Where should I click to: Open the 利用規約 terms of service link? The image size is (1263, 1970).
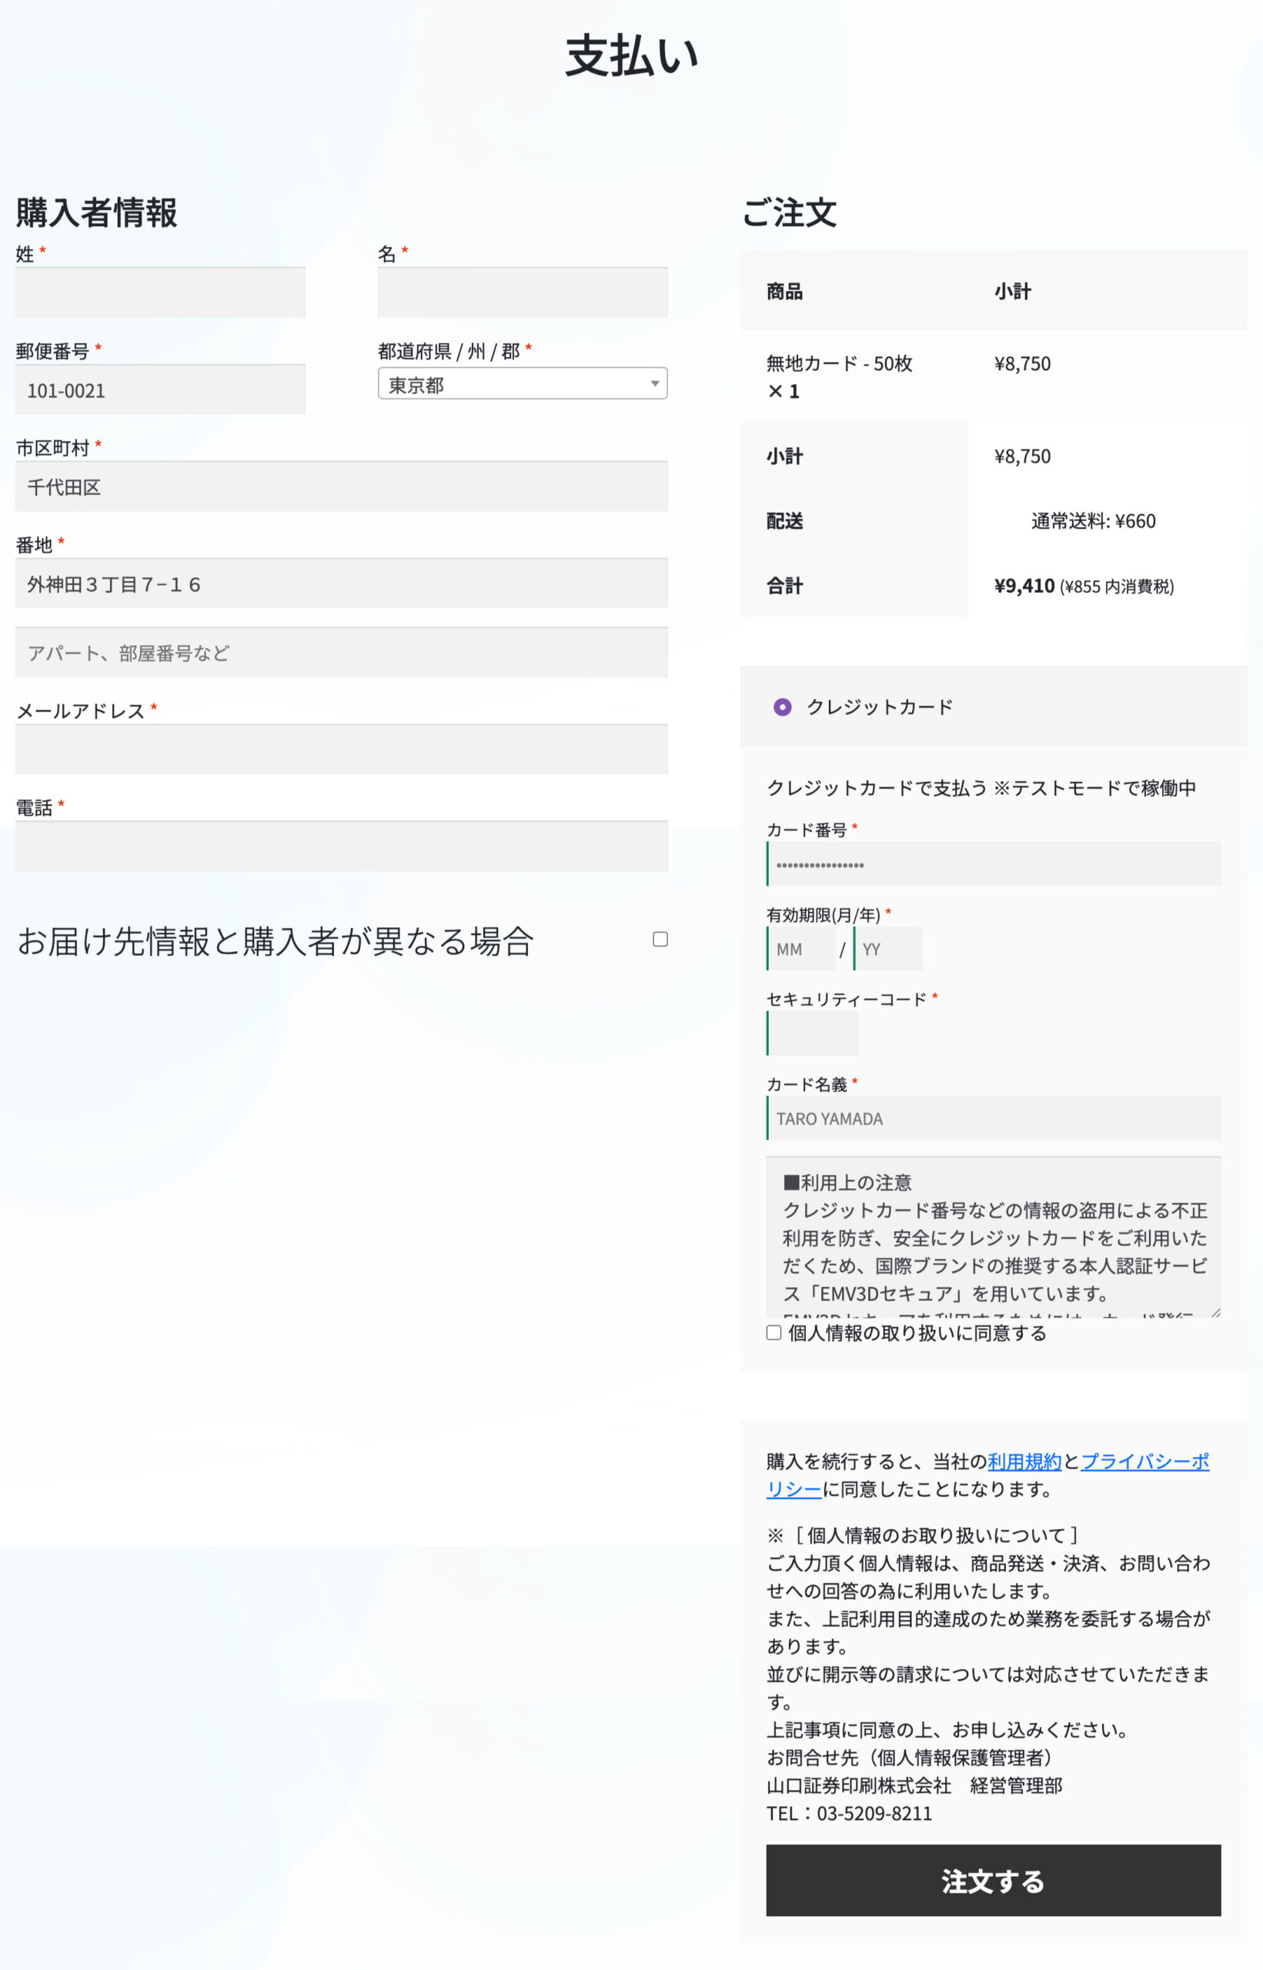tap(1024, 1459)
